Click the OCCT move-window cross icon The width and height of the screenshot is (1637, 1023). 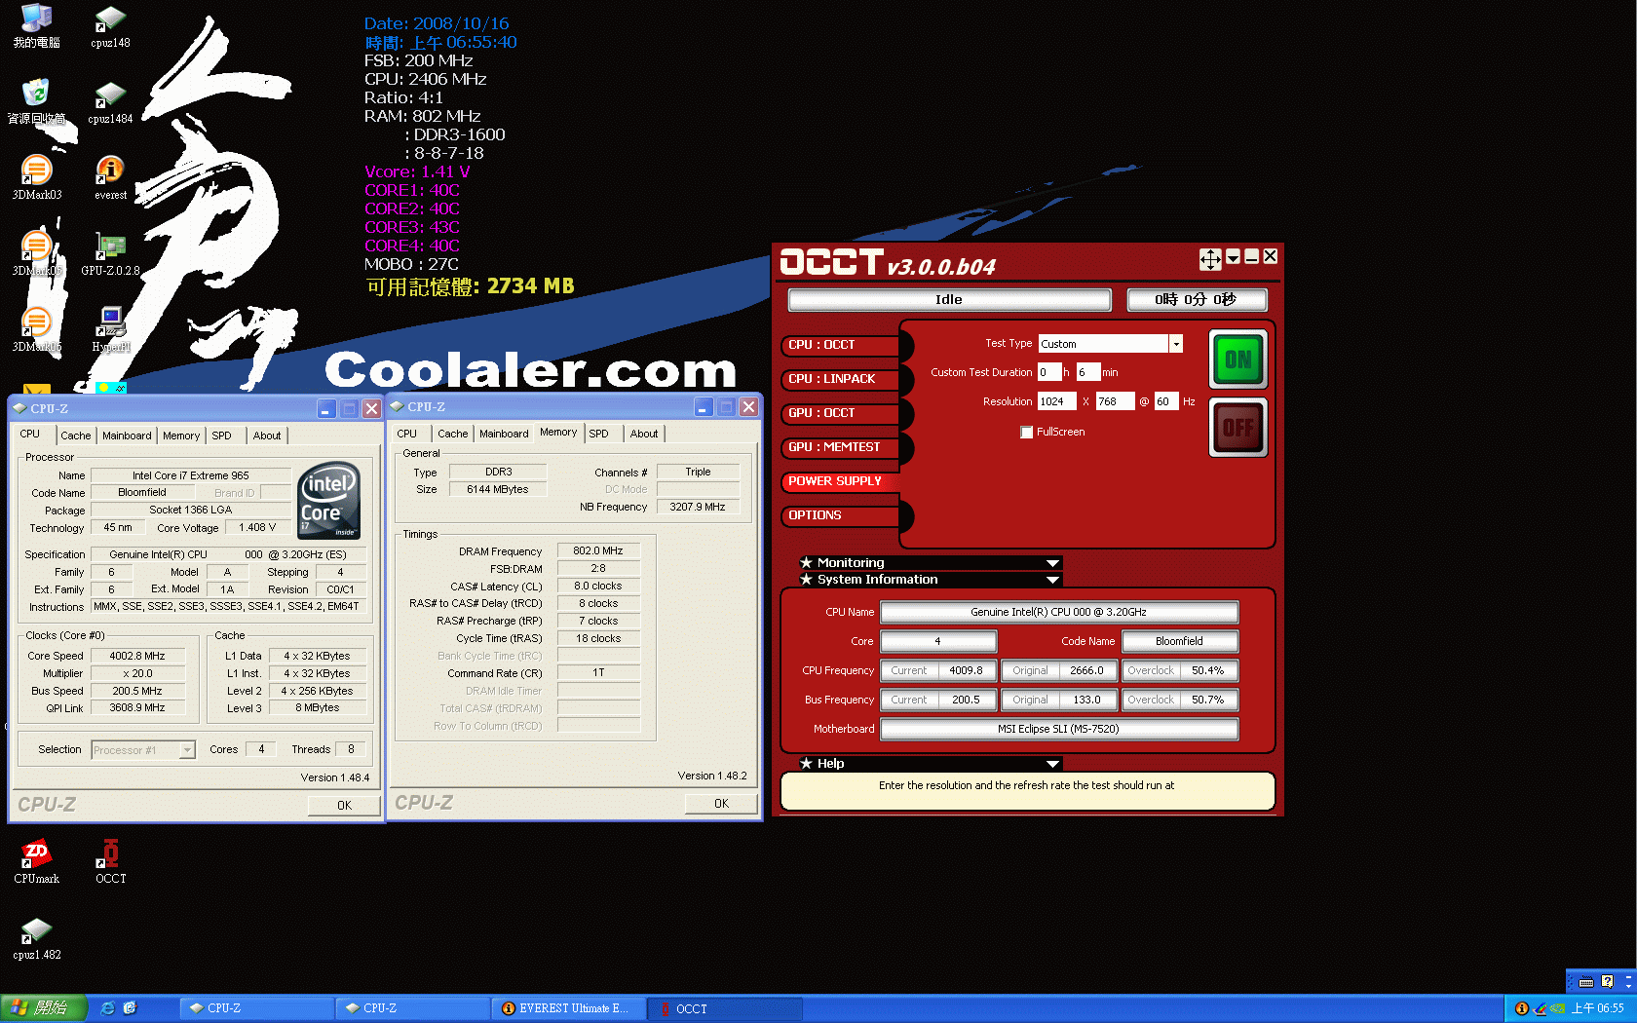(1210, 258)
